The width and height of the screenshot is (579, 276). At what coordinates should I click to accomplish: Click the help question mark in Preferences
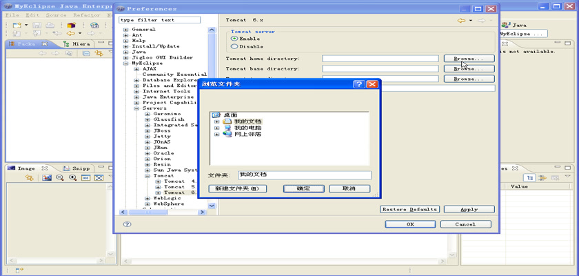[x=127, y=224]
